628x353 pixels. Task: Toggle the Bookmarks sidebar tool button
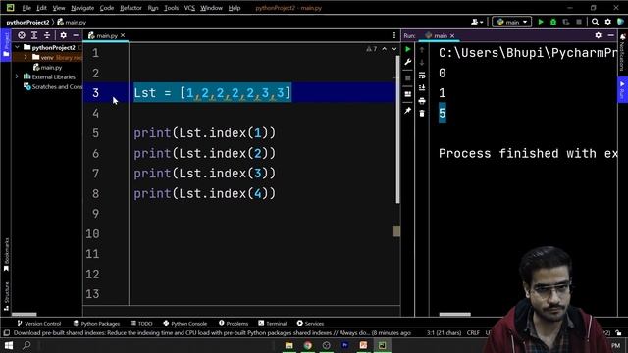point(6,255)
